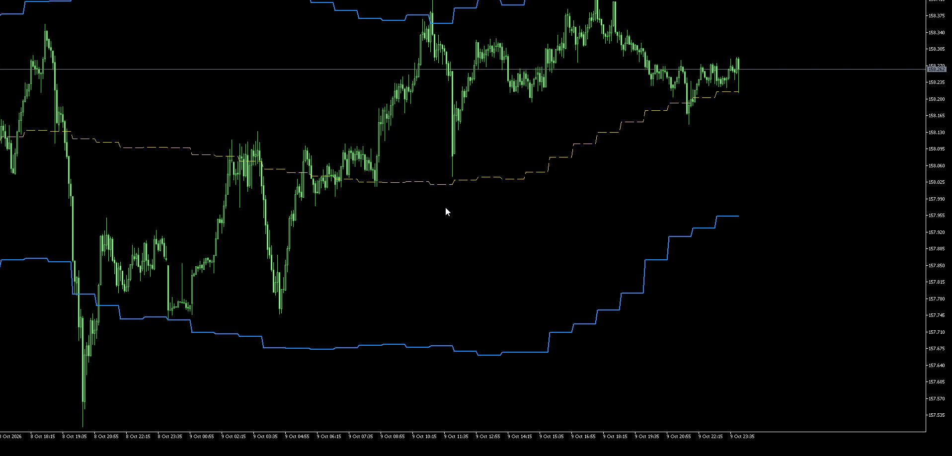Click the 8 Oct 22:15 time label
The width and height of the screenshot is (952, 456).
[138, 437]
